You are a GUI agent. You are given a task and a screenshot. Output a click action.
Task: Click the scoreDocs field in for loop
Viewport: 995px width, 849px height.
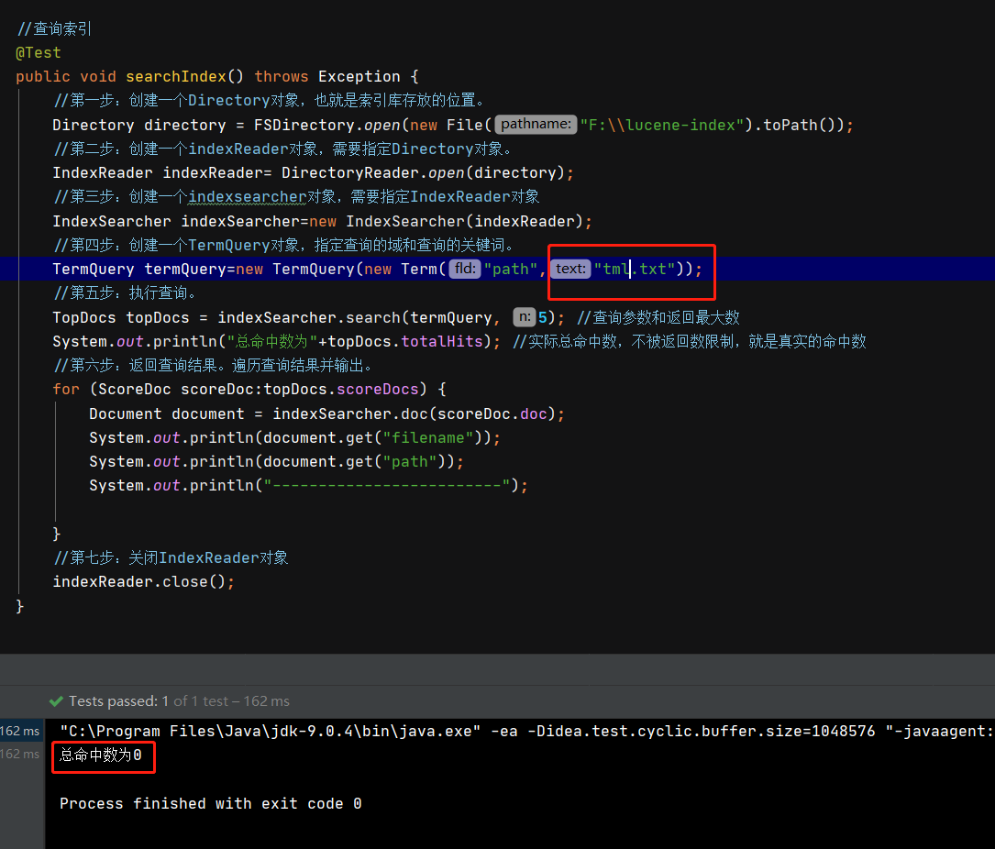[378, 389]
